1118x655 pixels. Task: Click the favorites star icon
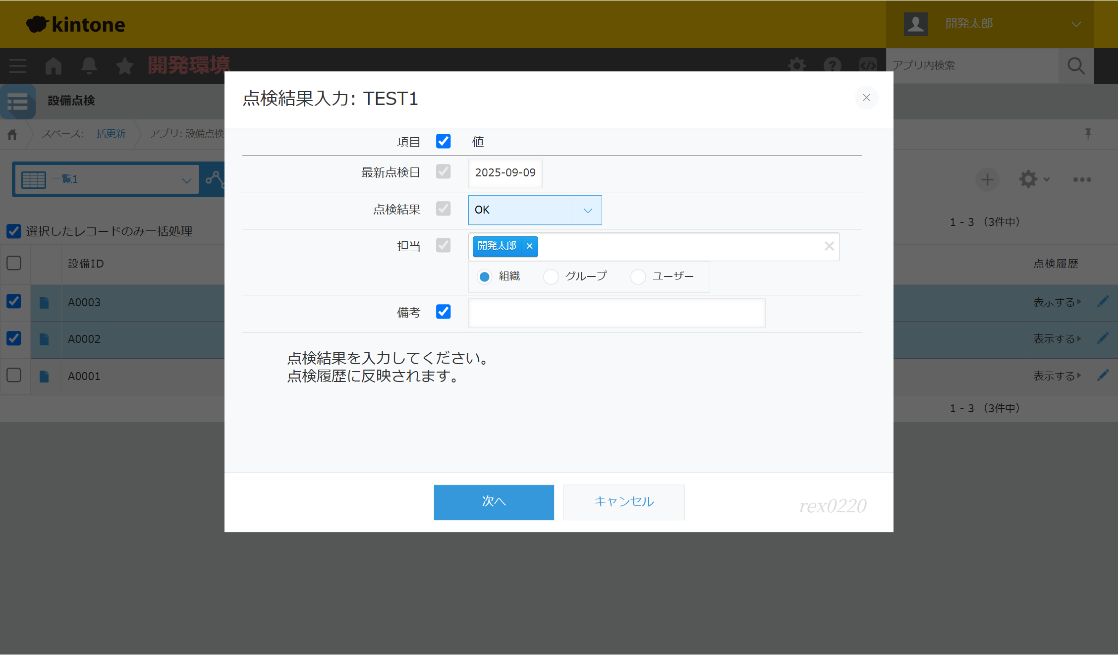coord(124,65)
